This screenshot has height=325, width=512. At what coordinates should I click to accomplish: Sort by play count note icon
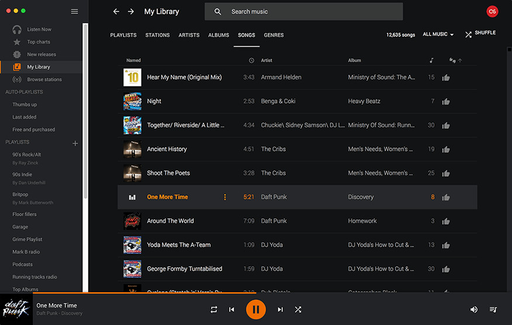[431, 60]
